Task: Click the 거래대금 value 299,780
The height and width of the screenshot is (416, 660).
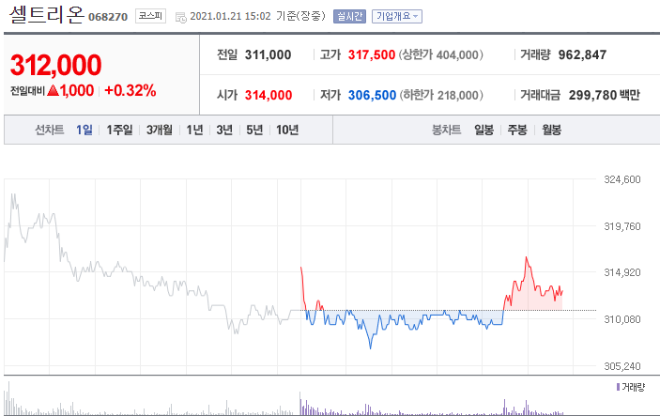Action: 592,95
